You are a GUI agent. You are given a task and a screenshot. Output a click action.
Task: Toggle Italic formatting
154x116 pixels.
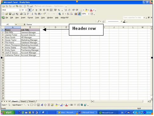click(x=33, y=10)
